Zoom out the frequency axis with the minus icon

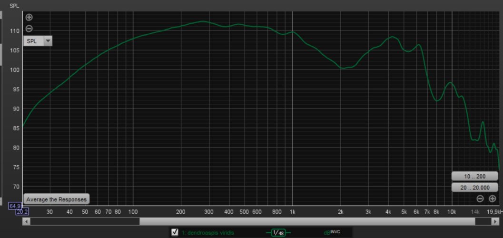(x=480, y=198)
